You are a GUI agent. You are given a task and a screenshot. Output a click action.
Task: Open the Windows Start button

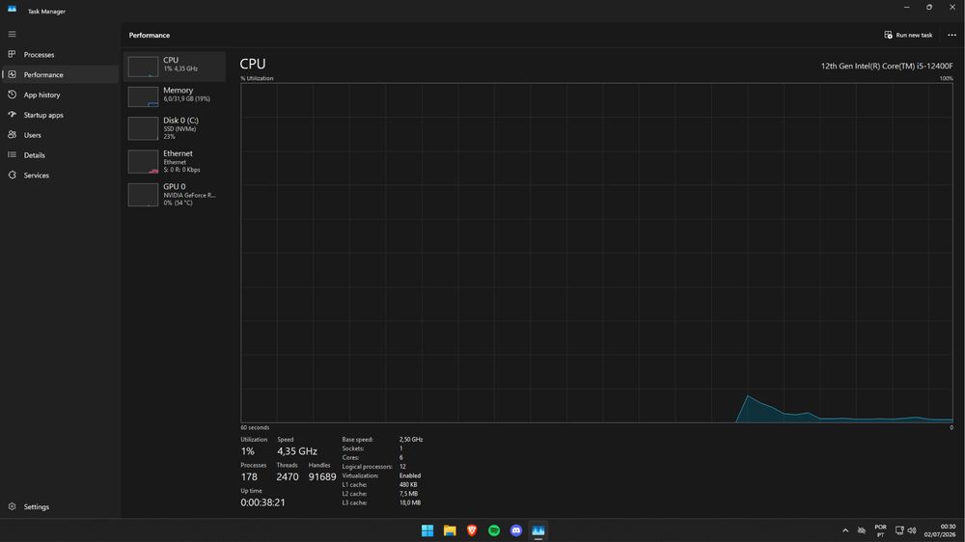click(x=427, y=530)
